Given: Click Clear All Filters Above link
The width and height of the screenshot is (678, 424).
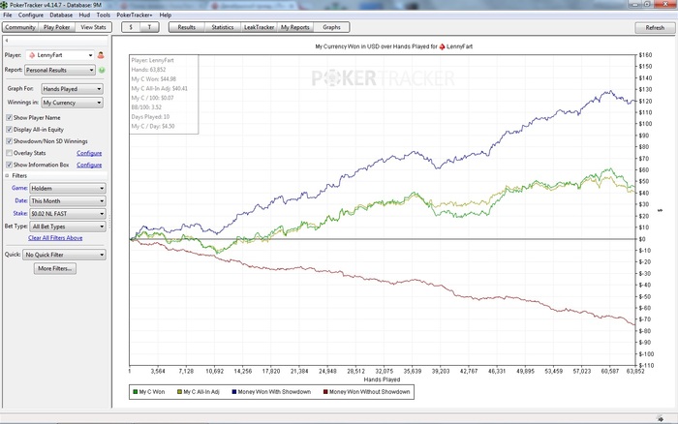Looking at the screenshot, I should click(55, 238).
